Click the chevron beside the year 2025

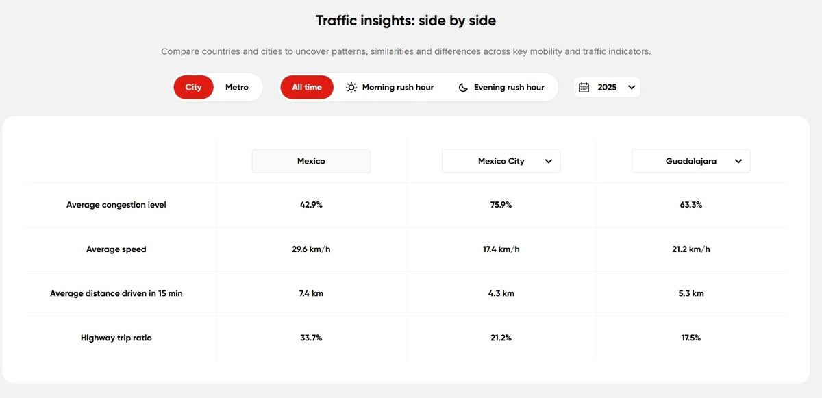point(632,88)
